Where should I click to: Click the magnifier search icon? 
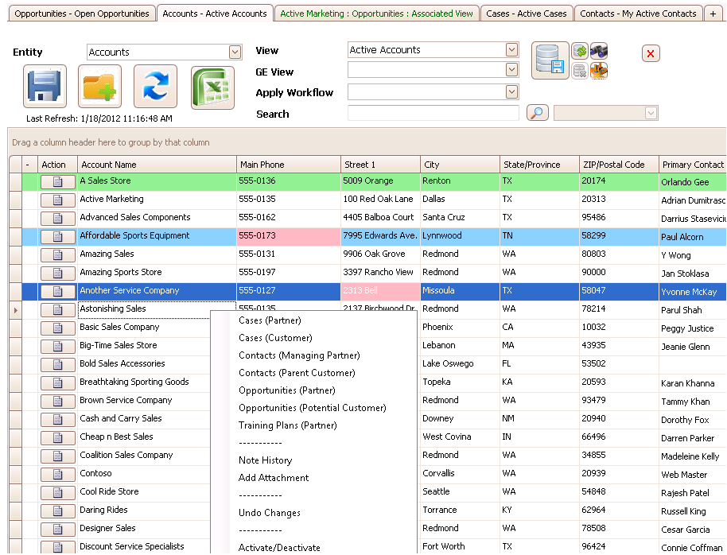[x=537, y=112]
